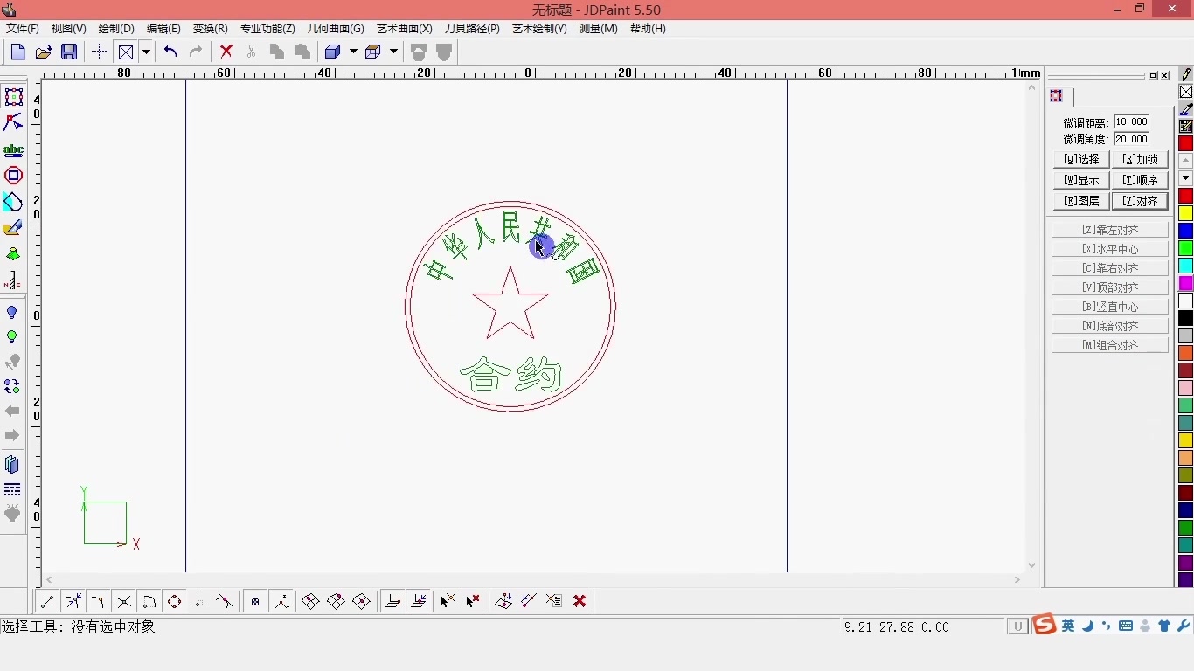The image size is (1194, 671).
Task: Click the U indicator in status bar
Action: point(1017,626)
